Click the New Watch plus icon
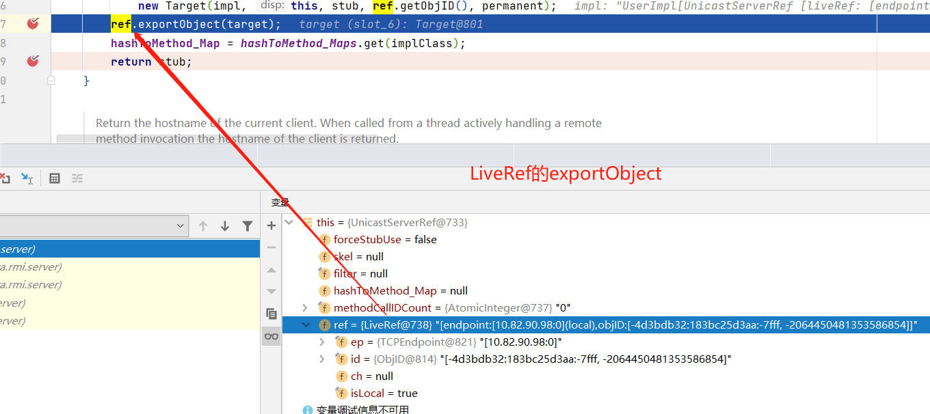930x414 pixels. 271,225
